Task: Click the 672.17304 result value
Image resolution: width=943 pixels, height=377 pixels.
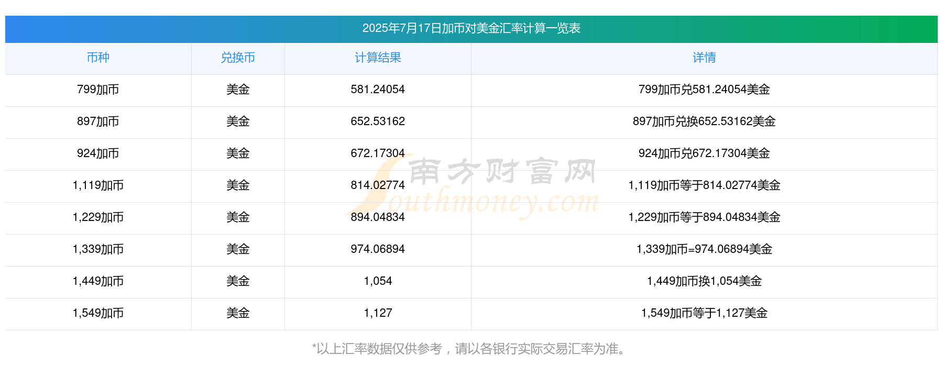Action: (378, 153)
